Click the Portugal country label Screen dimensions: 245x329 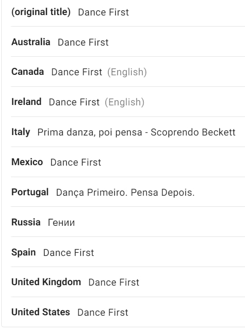(x=30, y=192)
